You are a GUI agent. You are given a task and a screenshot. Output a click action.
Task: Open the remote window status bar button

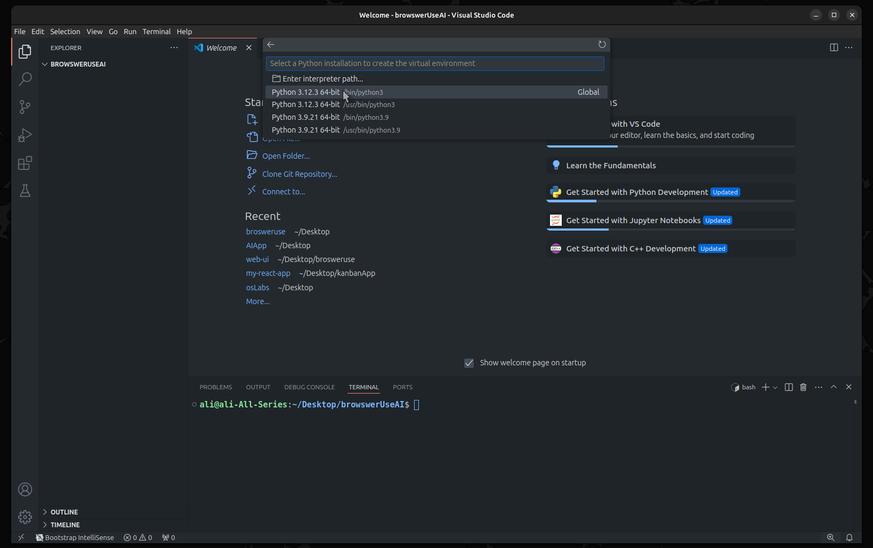click(x=21, y=538)
